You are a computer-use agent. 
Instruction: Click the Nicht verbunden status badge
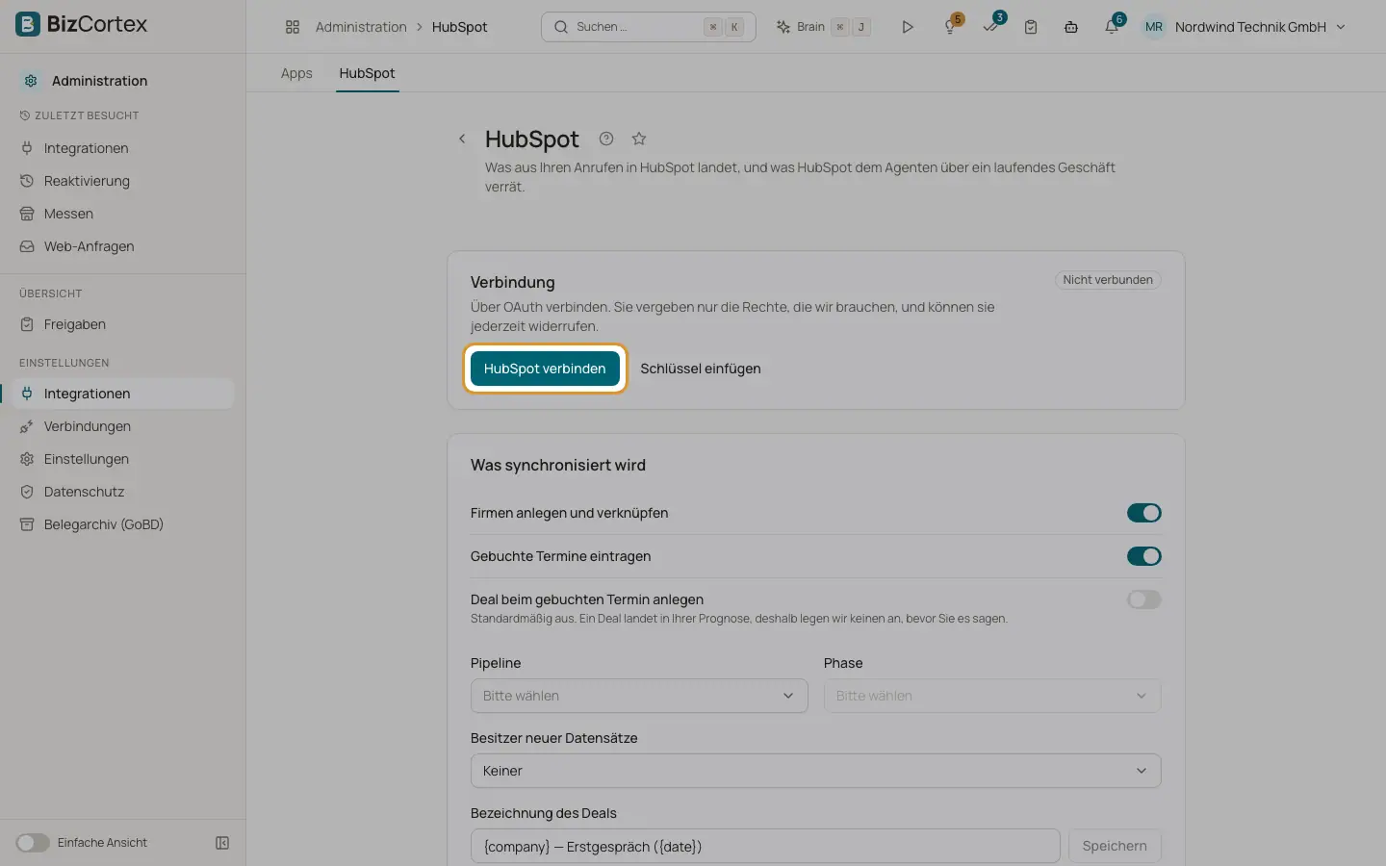click(x=1108, y=280)
